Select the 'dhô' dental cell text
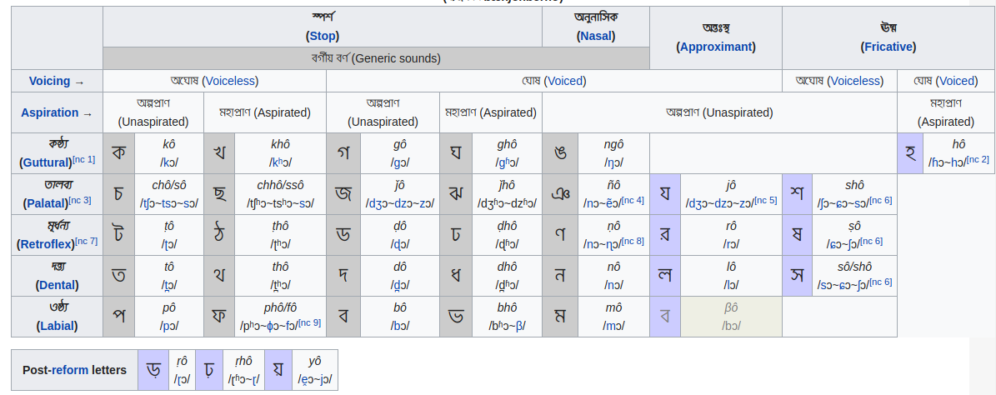Screen dimensions: 996x395 point(507,276)
